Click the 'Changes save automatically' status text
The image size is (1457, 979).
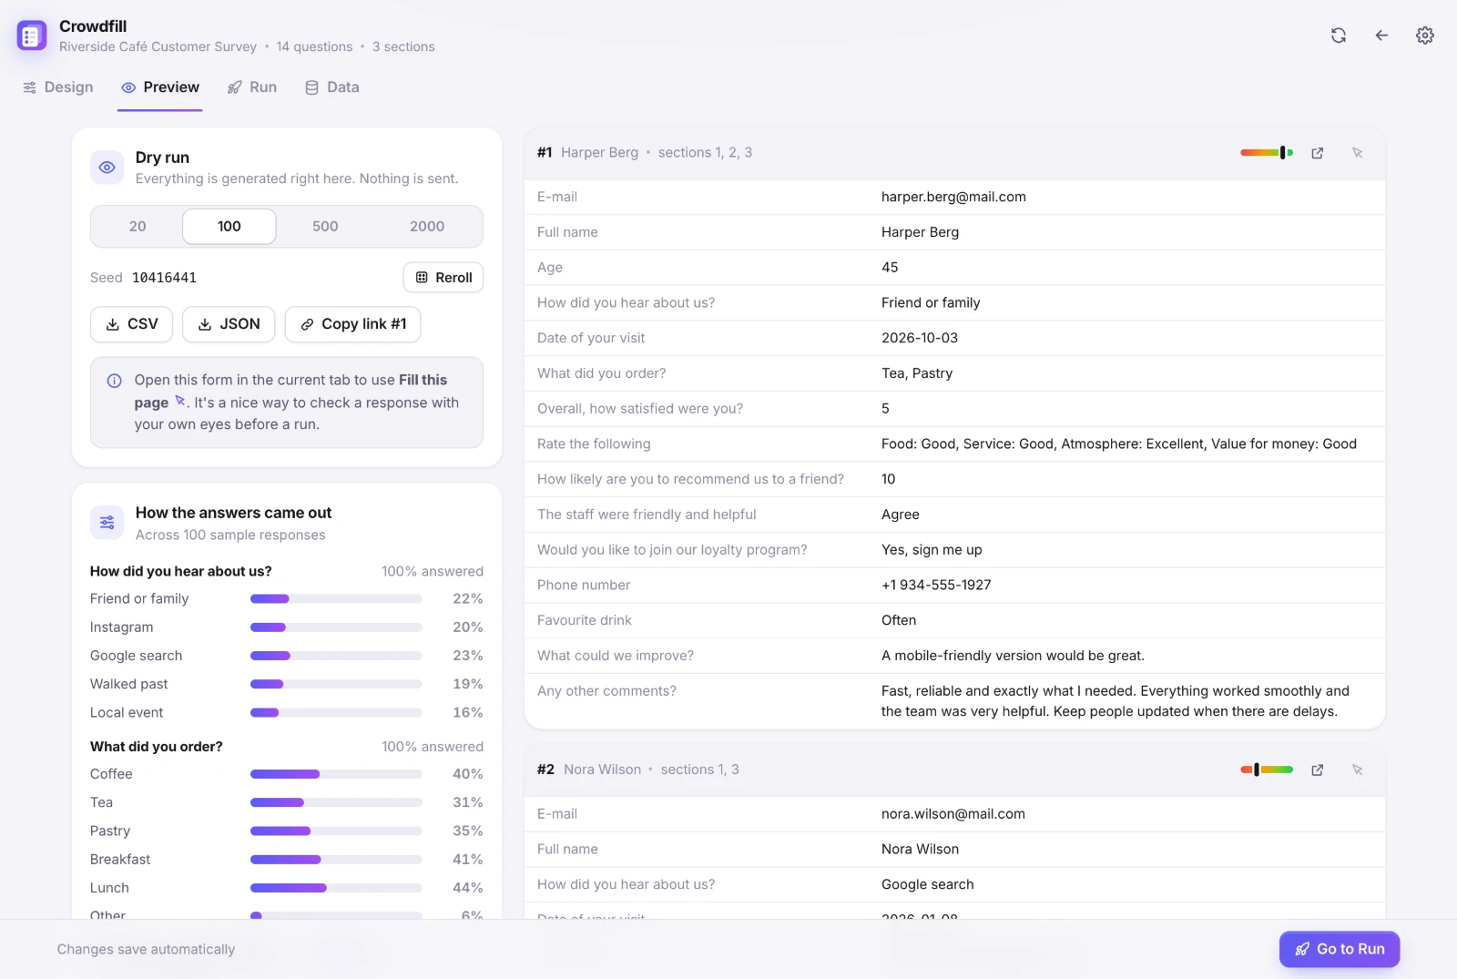tap(146, 949)
